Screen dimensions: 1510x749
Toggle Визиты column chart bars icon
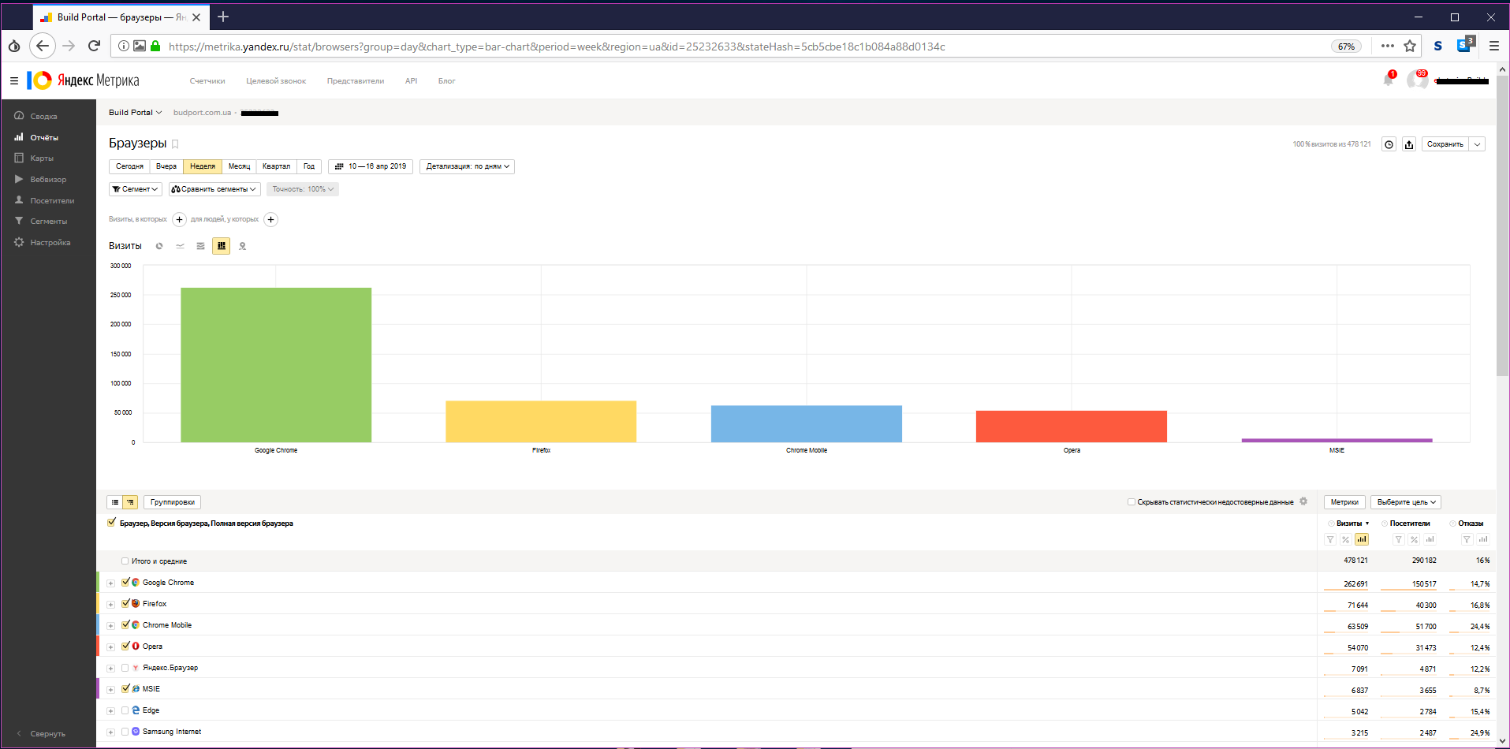[x=1362, y=539]
